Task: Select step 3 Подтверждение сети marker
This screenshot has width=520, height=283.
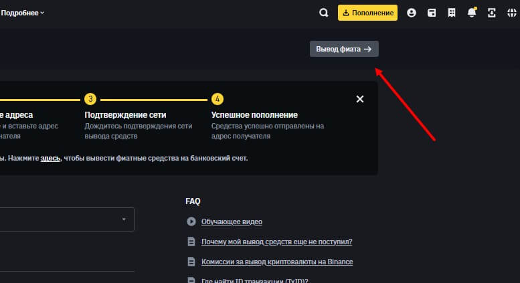Action: coord(90,100)
